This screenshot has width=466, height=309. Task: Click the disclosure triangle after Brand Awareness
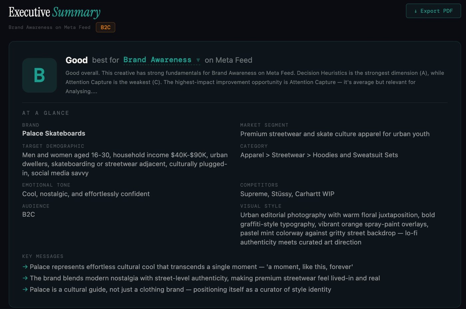point(198,60)
